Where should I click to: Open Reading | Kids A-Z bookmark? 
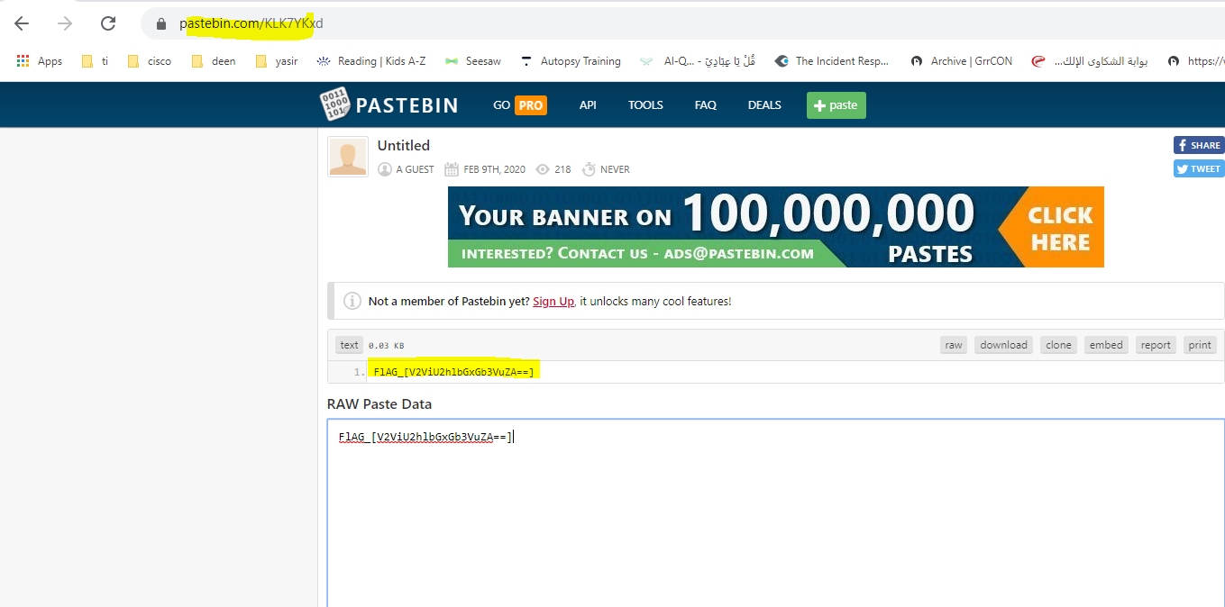[371, 61]
